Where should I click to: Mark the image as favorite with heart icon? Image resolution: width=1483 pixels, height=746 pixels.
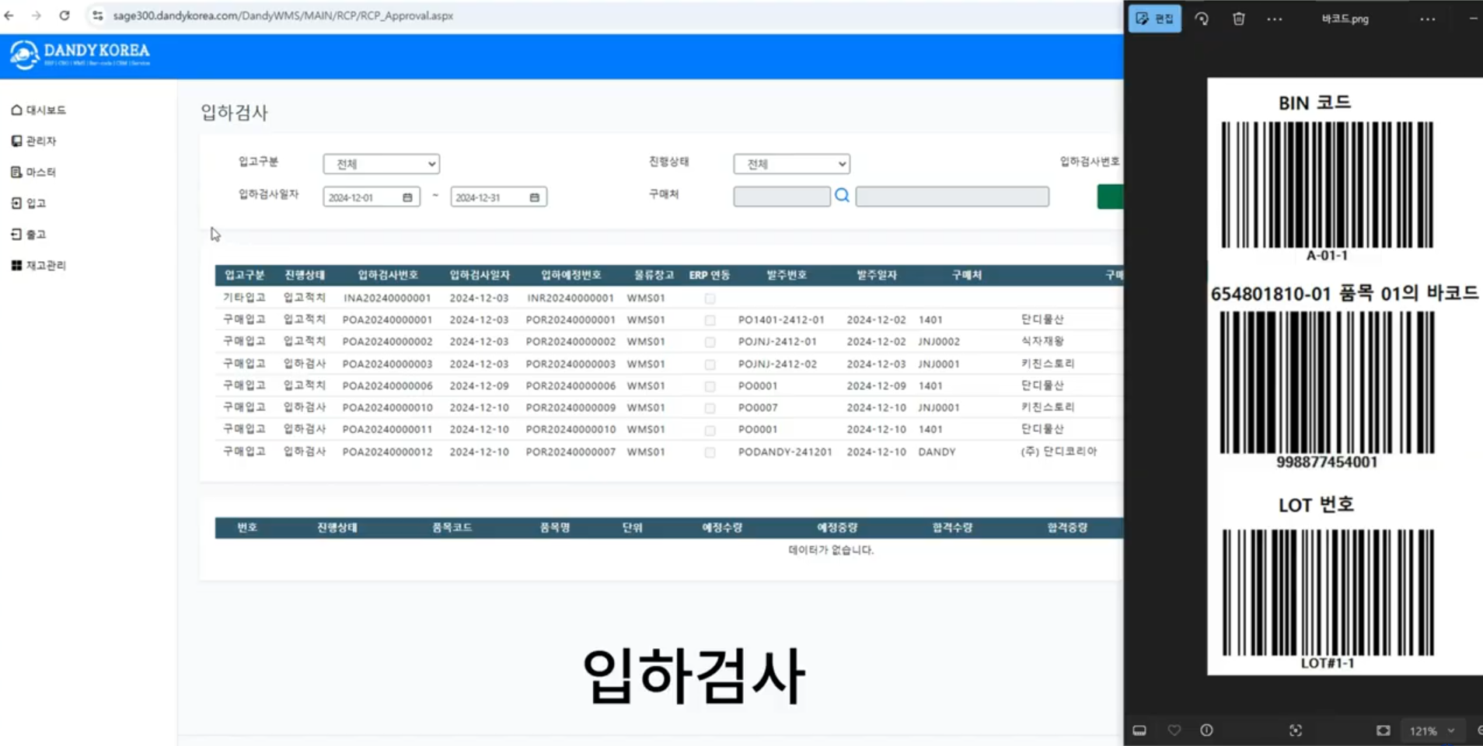tap(1174, 730)
